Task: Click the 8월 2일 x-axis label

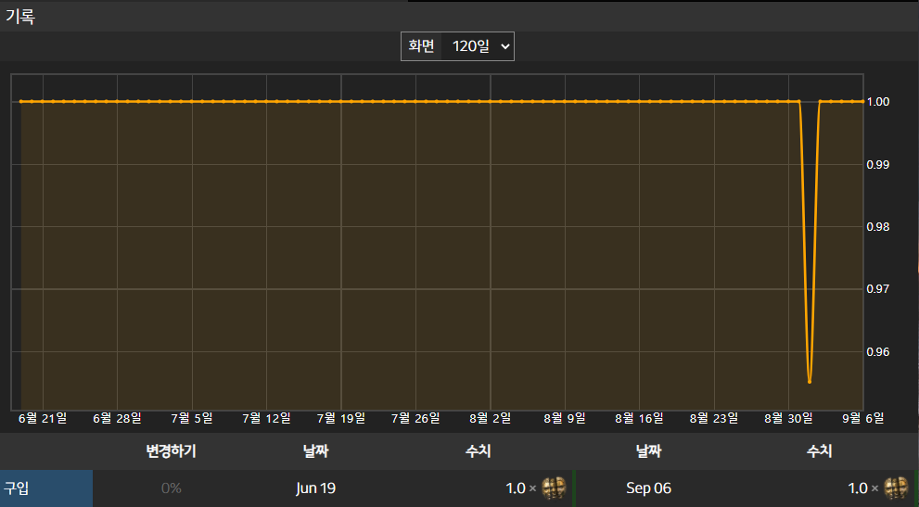Action: click(x=490, y=419)
